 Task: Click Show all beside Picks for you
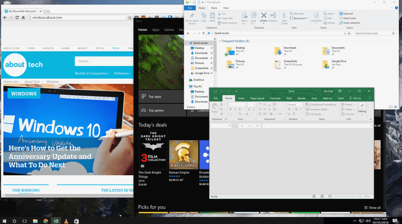(372, 208)
